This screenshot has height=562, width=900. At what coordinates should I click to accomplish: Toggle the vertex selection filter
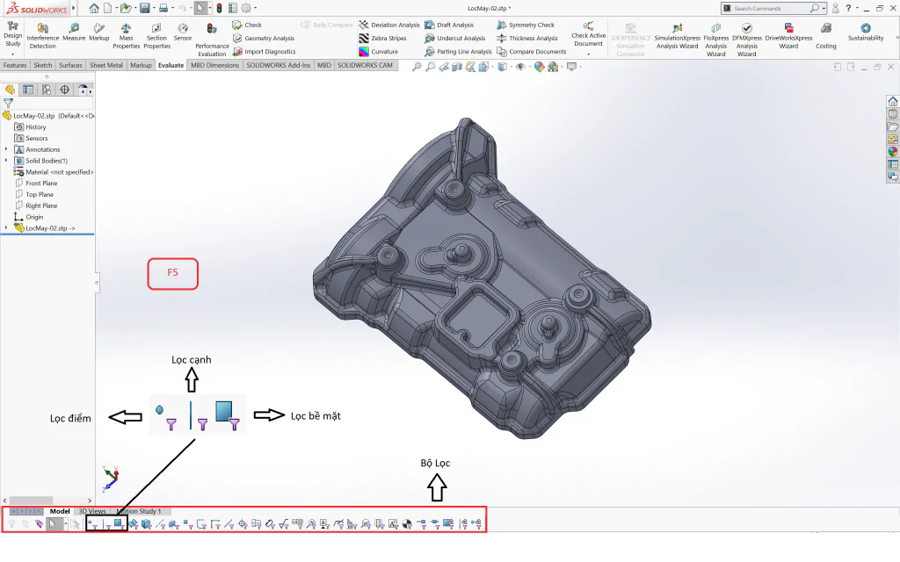click(92, 523)
